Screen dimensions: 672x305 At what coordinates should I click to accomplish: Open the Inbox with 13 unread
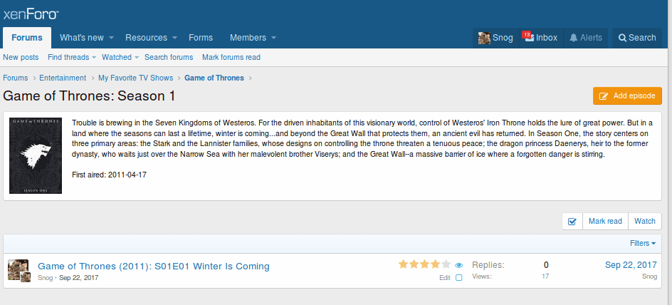point(540,38)
